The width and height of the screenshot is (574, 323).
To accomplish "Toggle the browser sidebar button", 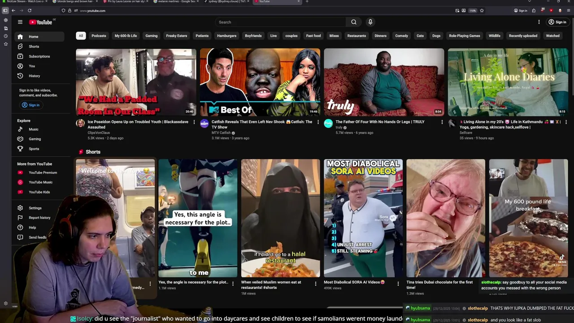I will point(5,10).
